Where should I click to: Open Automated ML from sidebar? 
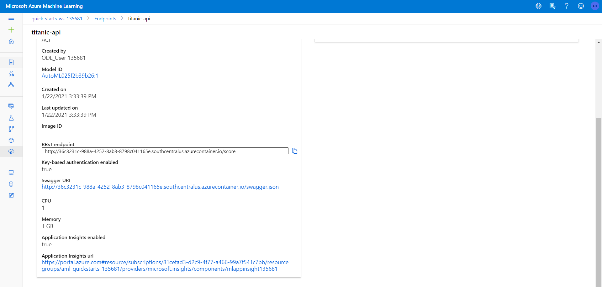11,74
